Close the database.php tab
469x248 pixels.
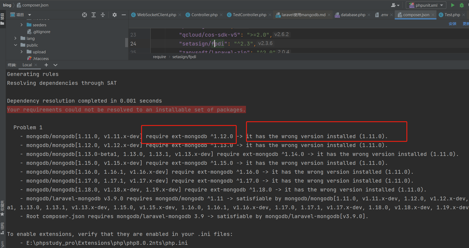369,15
